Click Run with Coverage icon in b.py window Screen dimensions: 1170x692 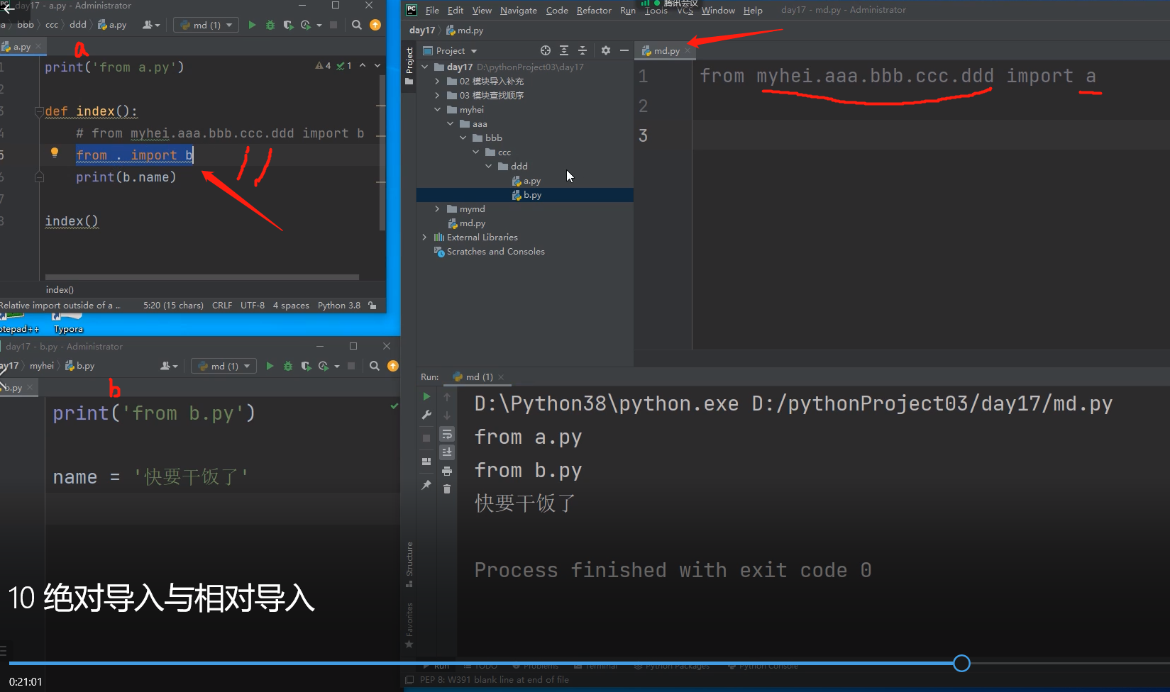[306, 366]
